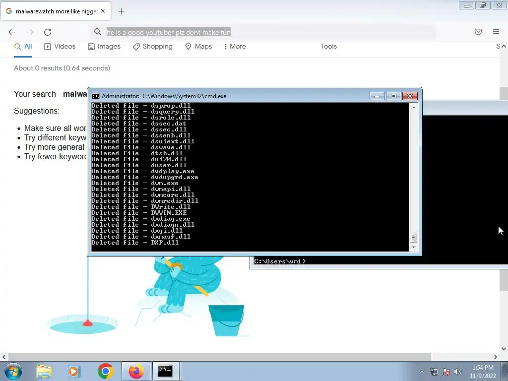This screenshot has width=508, height=381.
Task: Open the Firefox hamburger menu
Action: 496,32
